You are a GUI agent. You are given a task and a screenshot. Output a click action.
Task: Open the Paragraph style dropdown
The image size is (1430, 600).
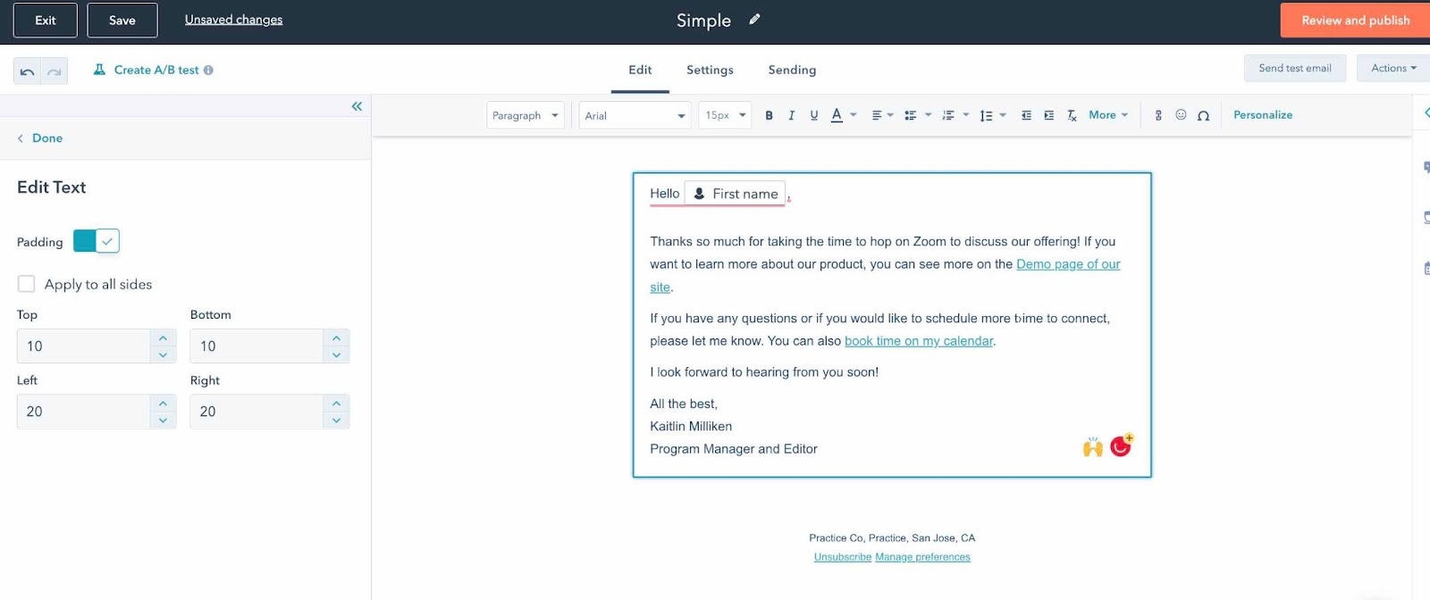526,115
